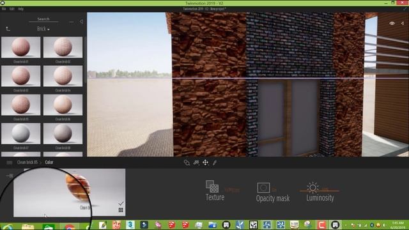Select the Clean brick 08 material
Viewport: 409px width, 230px height.
point(63,134)
